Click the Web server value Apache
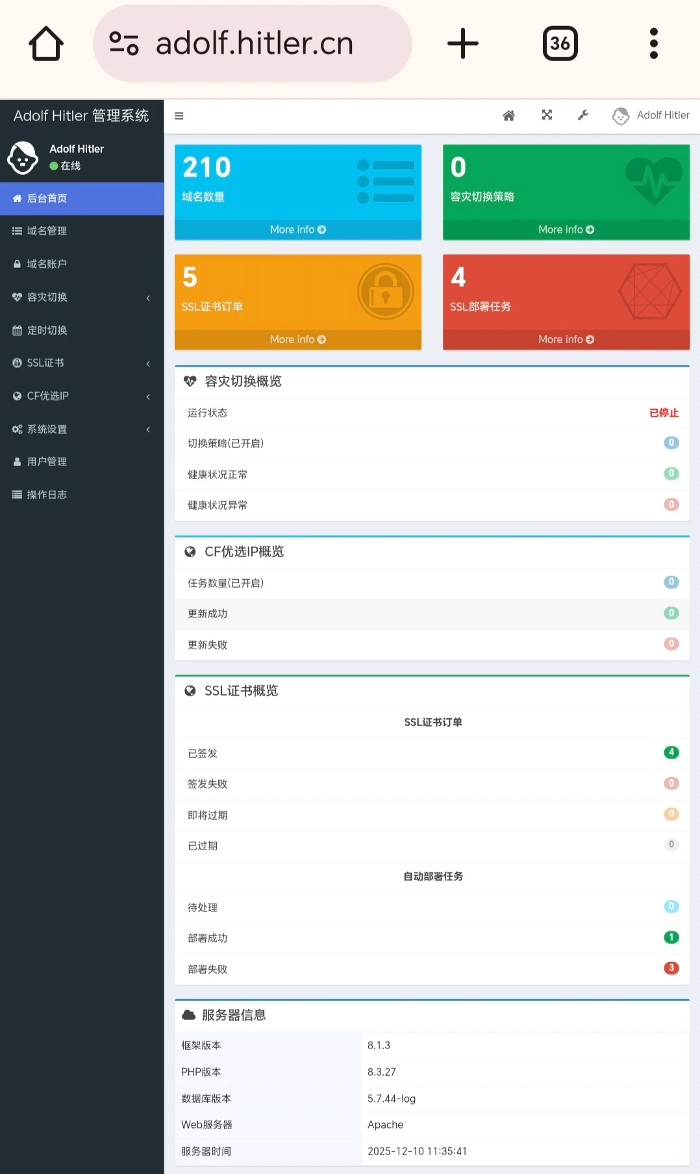Screen dimensions: 700x1174 point(385,1125)
